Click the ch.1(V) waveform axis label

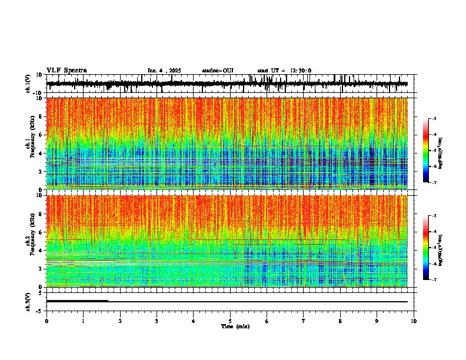(x=28, y=84)
